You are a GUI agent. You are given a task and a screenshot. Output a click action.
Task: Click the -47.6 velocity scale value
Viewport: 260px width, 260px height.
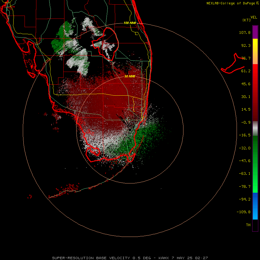(245, 161)
